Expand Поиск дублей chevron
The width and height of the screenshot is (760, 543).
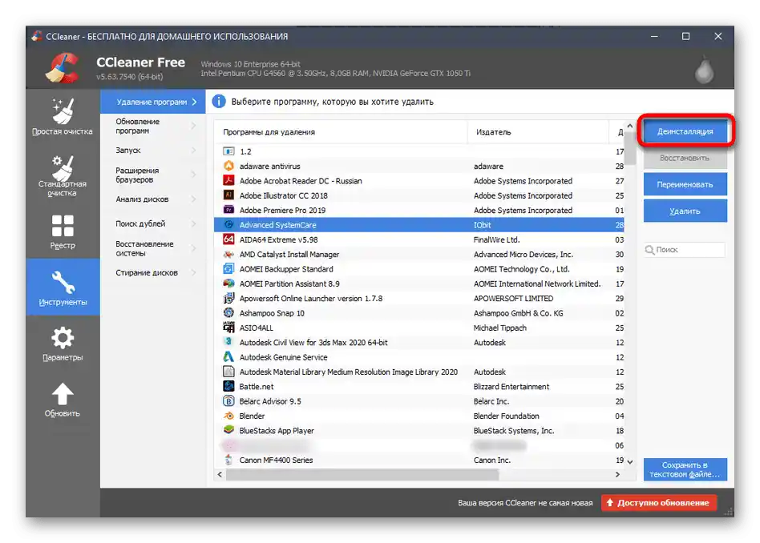pyautogui.click(x=194, y=223)
